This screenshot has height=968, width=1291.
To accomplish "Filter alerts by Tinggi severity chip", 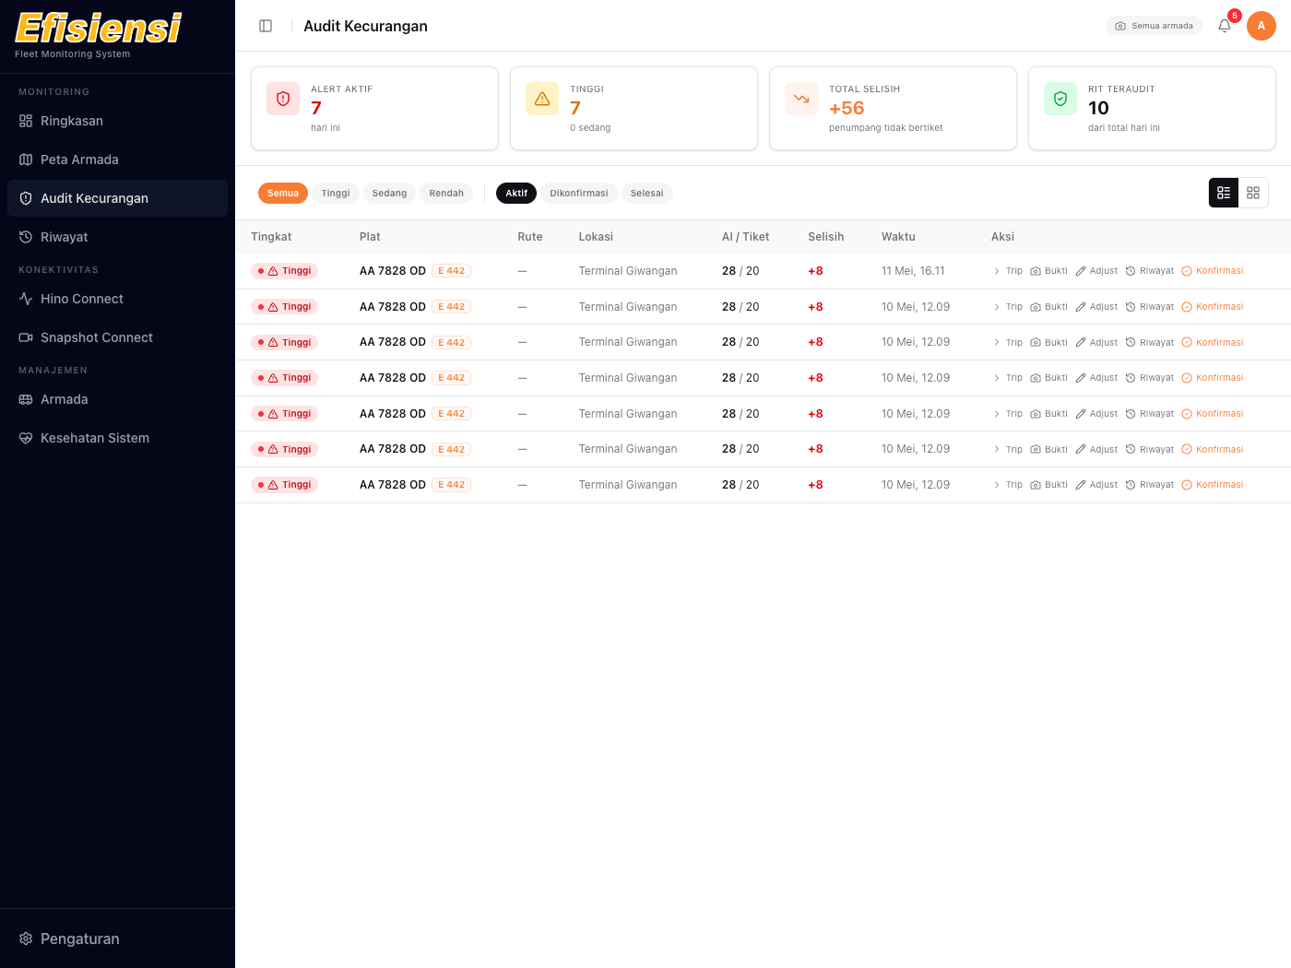I will [x=336, y=194].
